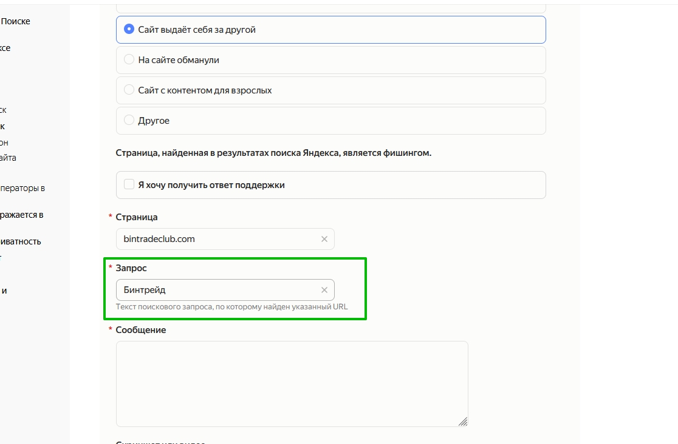Select the 'Сайт выдаёт себя за другой' radio option
The width and height of the screenshot is (678, 444).
click(129, 29)
